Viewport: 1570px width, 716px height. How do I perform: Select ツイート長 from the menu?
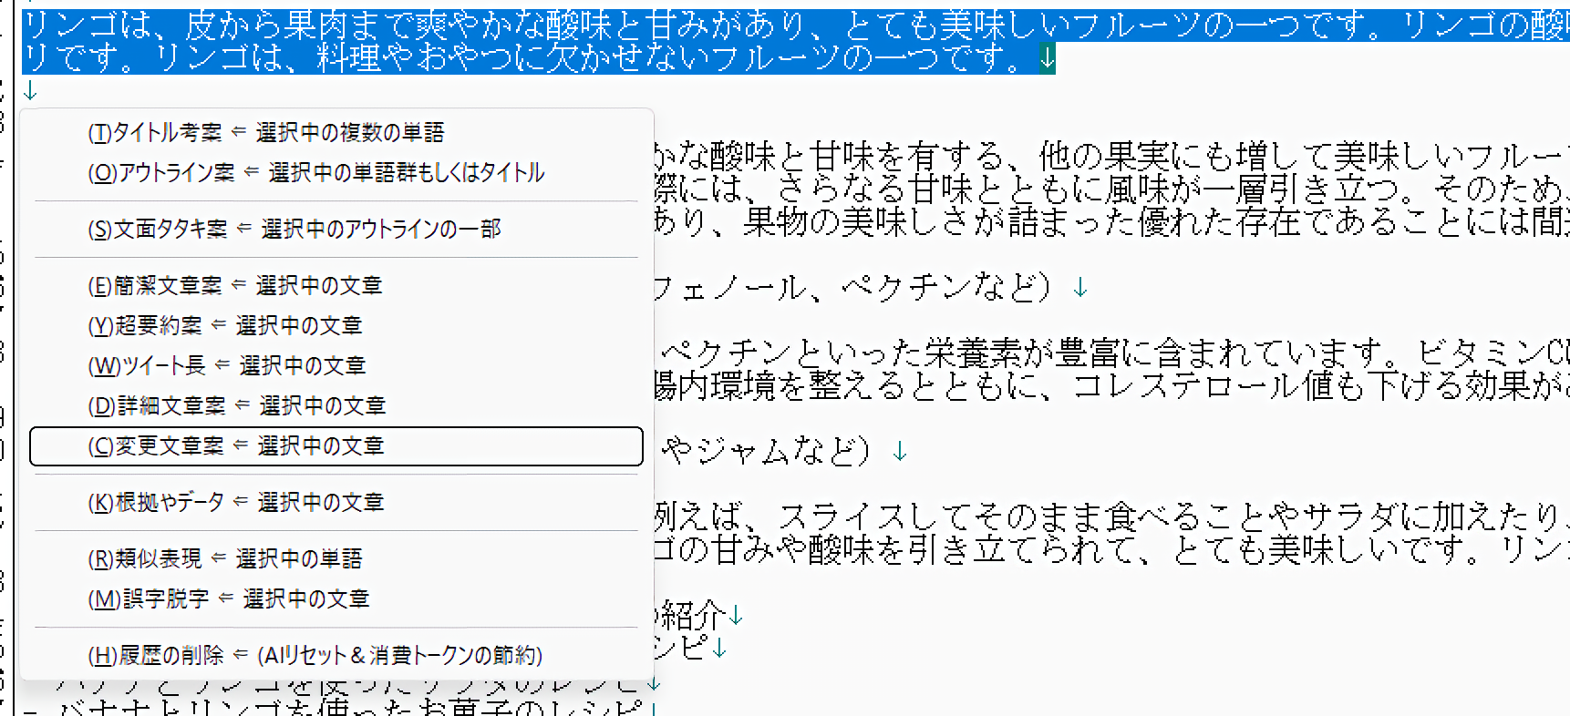pyautogui.click(x=226, y=366)
